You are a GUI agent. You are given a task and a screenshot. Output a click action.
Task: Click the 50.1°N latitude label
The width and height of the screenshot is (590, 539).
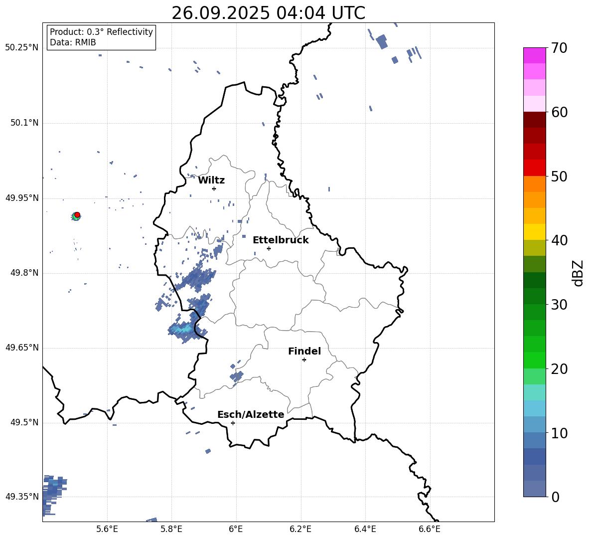click(x=24, y=123)
